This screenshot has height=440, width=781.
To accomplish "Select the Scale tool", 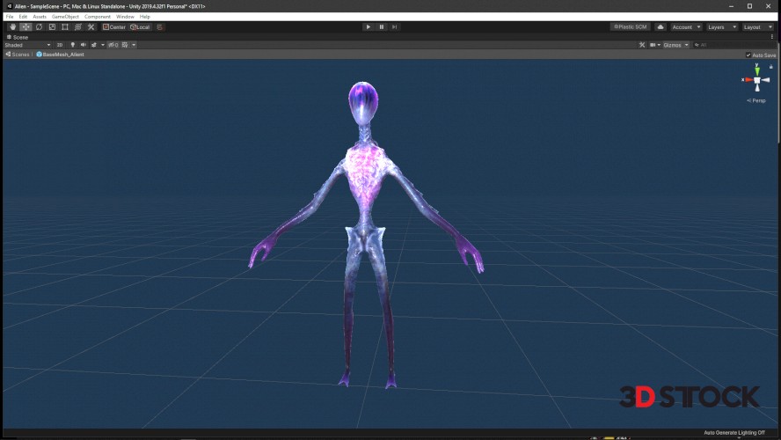I will click(x=52, y=27).
